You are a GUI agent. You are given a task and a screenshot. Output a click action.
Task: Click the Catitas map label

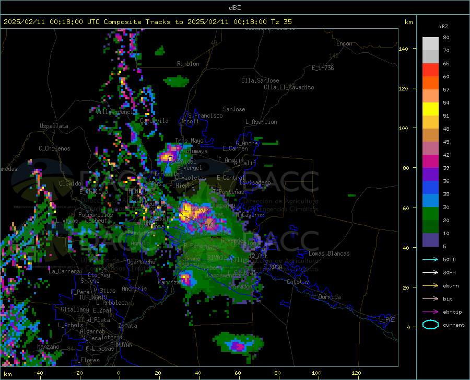[298, 282]
